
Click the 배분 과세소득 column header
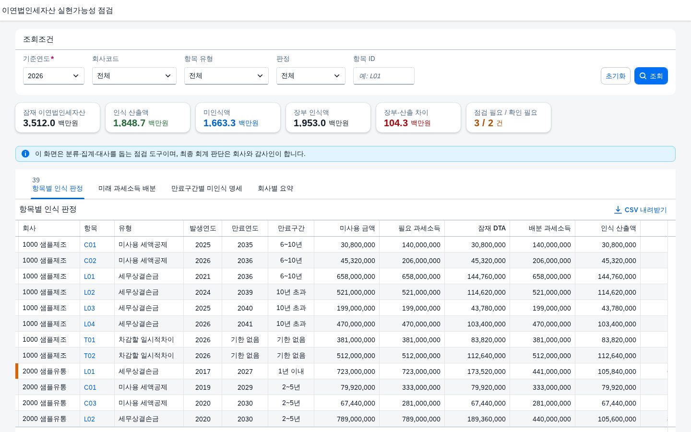(543, 228)
